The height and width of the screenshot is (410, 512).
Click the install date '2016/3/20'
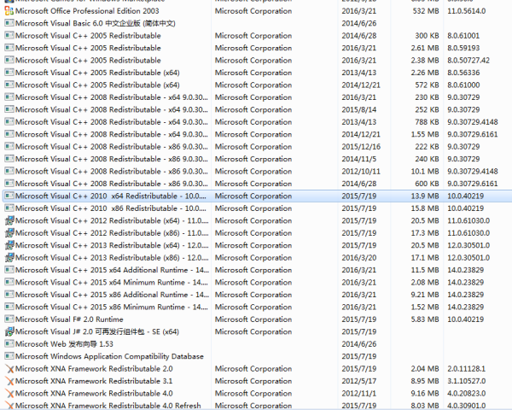(x=359, y=258)
